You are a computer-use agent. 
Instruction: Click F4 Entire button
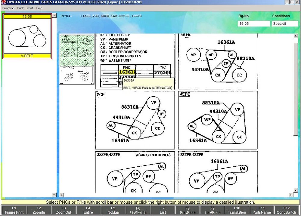click(x=88, y=210)
